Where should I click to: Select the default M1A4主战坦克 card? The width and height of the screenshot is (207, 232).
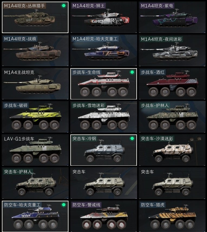[35, 84]
